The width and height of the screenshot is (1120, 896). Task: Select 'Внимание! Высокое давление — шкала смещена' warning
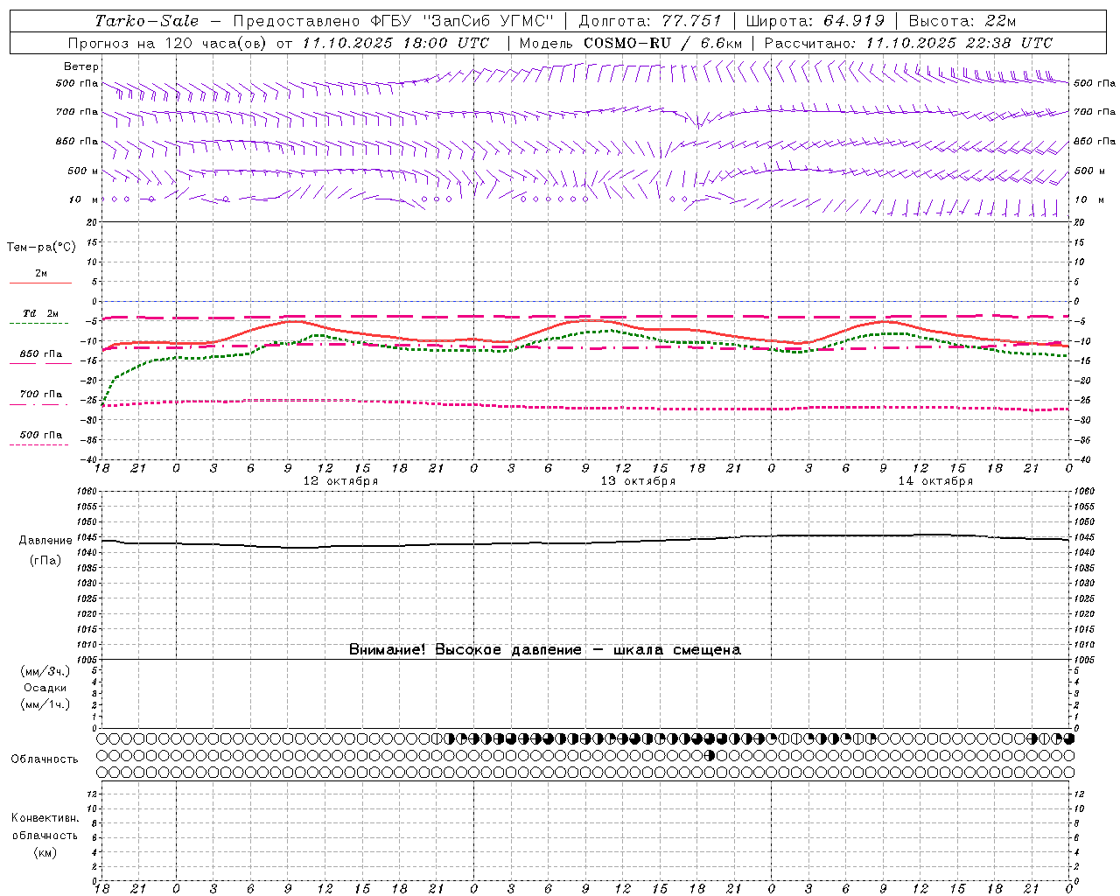pos(545,650)
